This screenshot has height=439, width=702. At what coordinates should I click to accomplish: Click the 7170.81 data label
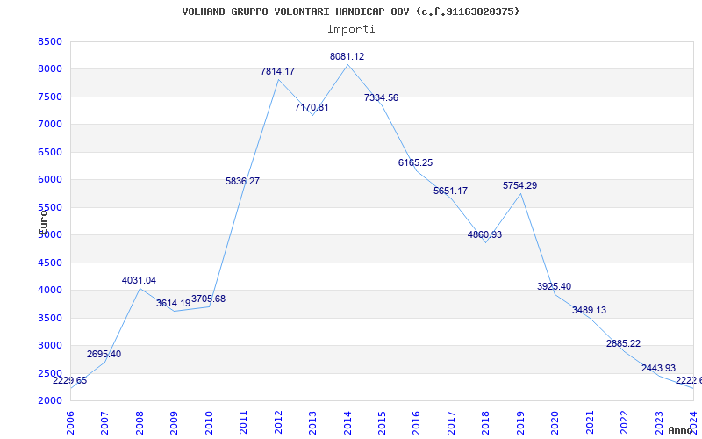click(312, 107)
